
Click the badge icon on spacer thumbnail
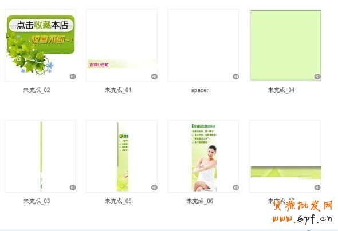235,77
